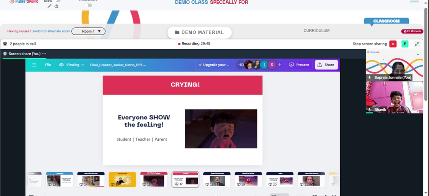Click the page vertical scrollbar
This screenshot has width=429, height=196.
[x=426, y=55]
